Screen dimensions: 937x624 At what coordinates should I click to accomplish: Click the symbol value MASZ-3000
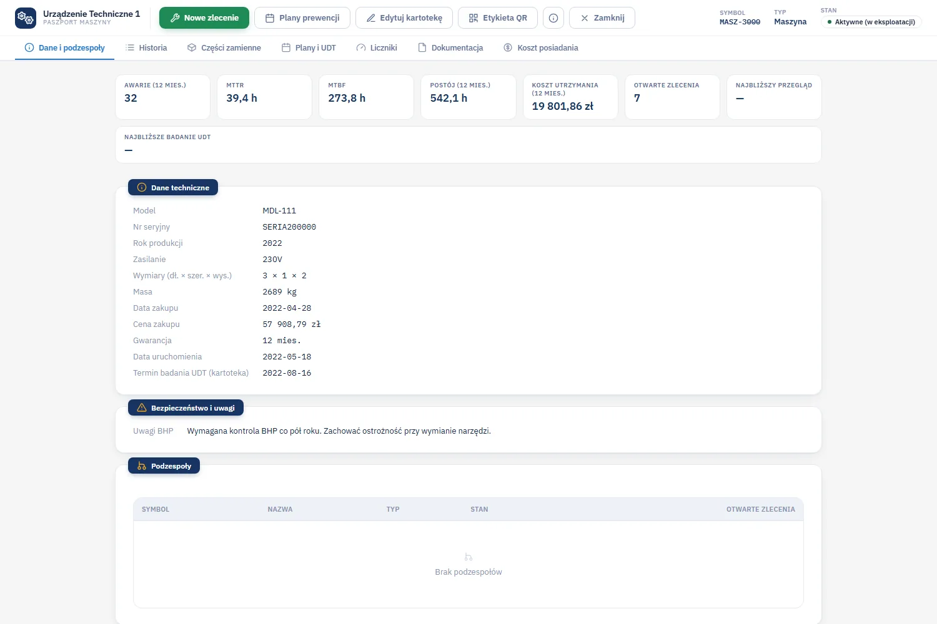pyautogui.click(x=740, y=22)
